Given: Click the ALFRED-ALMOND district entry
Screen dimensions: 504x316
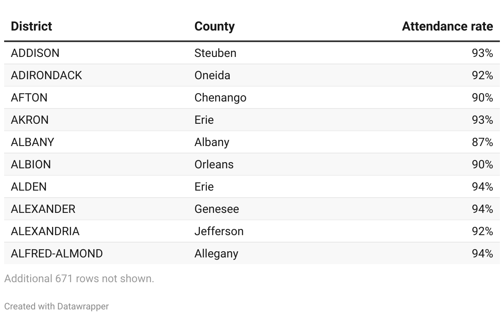Looking at the screenshot, I should pyautogui.click(x=57, y=254).
